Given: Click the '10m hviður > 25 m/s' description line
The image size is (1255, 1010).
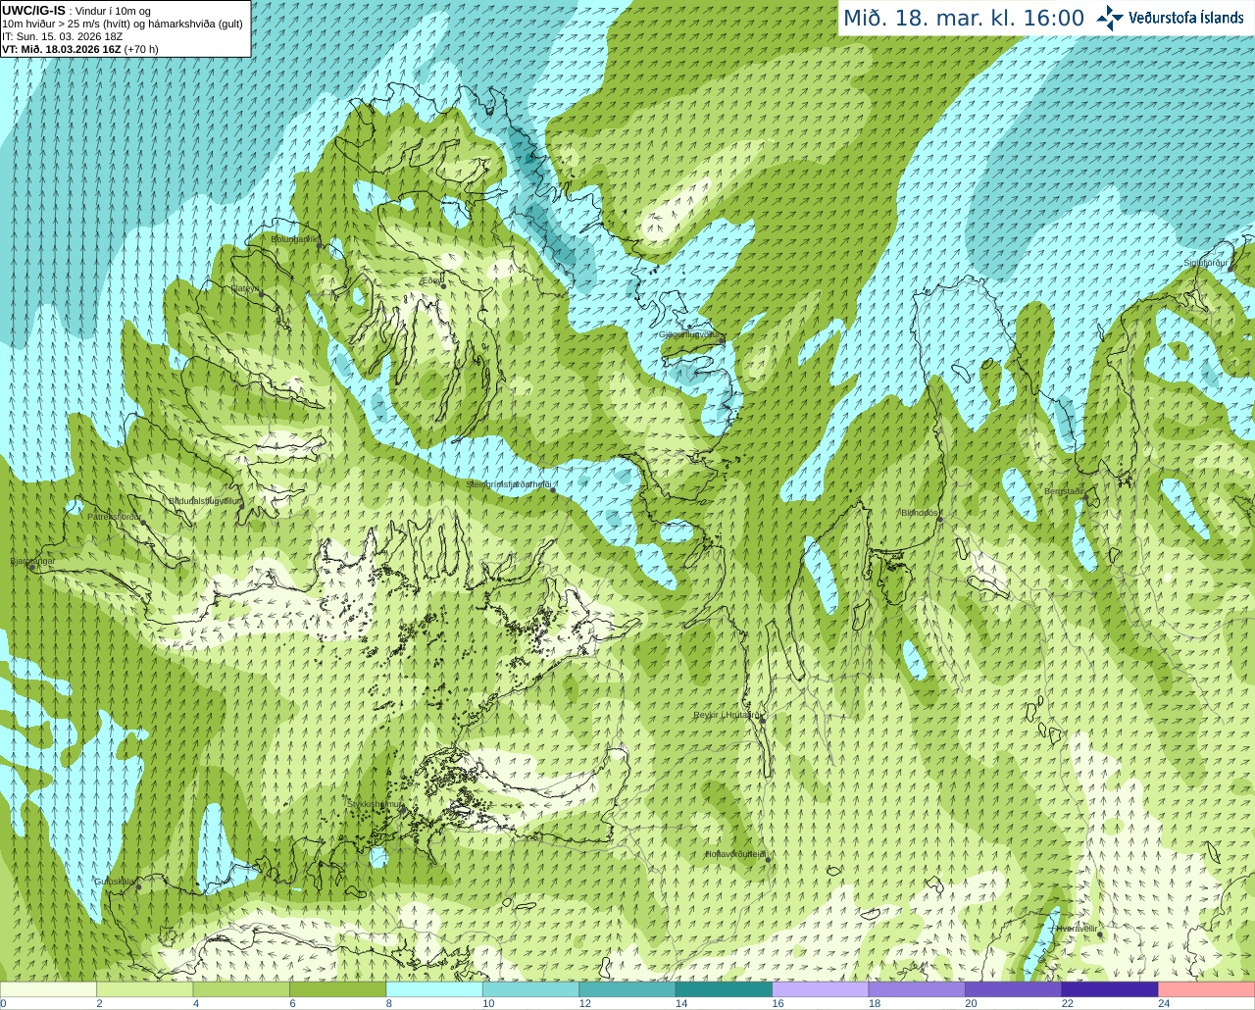Looking at the screenshot, I should click(123, 24).
